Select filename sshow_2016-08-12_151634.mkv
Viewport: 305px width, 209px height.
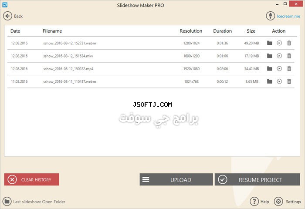tap(68, 56)
